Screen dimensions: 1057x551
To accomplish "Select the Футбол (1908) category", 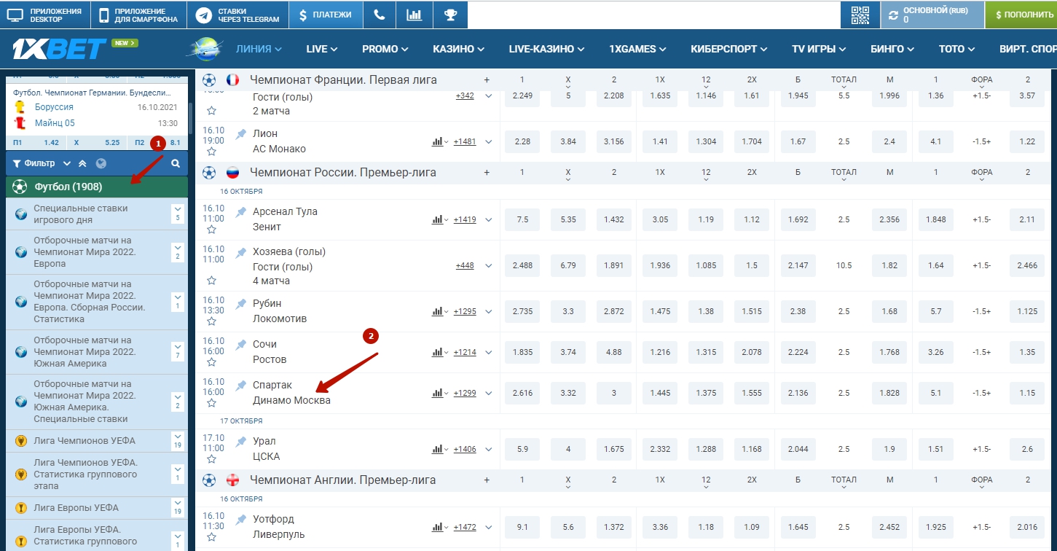I will pos(97,187).
